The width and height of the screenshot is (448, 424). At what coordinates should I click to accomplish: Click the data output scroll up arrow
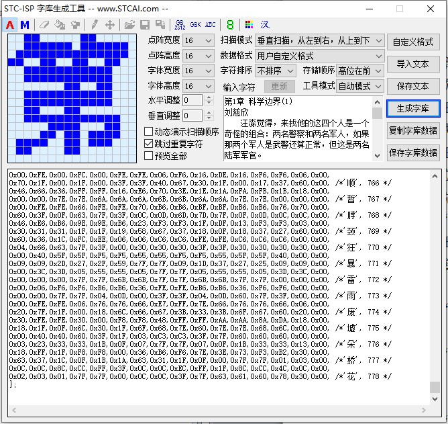pos(435,176)
